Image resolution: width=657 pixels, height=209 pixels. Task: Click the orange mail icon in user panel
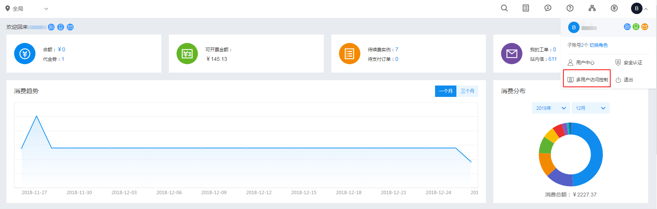tap(645, 27)
